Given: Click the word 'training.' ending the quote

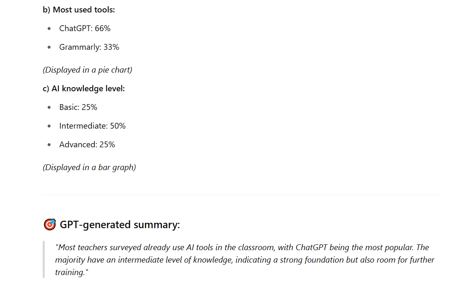Looking at the screenshot, I should point(72,272).
